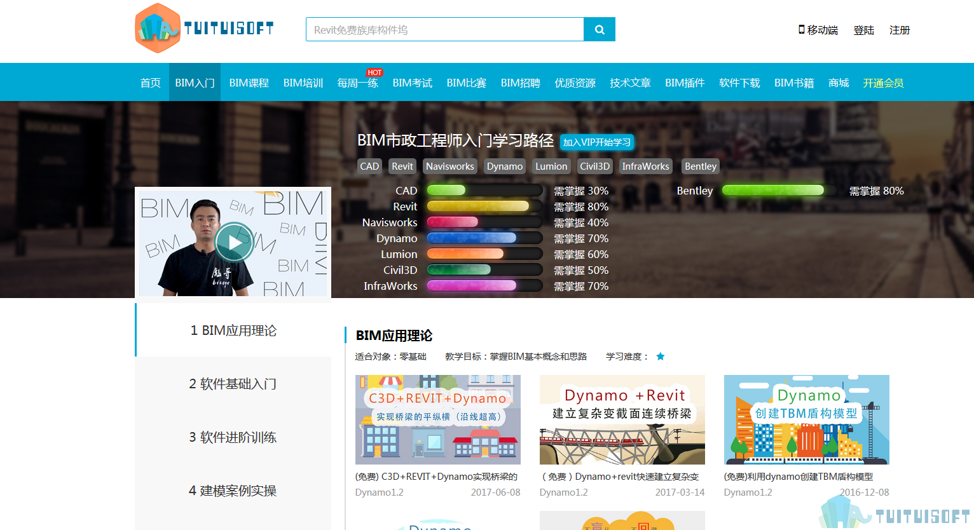The width and height of the screenshot is (974, 530).
Task: Open BIM比赛 navigation item
Action: [x=467, y=83]
